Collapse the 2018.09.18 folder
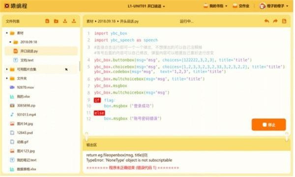The width and height of the screenshot is (295, 177). point(10,42)
